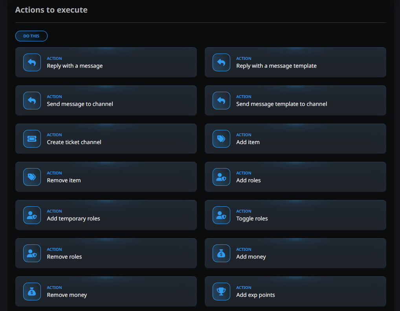The image size is (400, 311).
Task: Click the tag icon next to Remove item
Action: tap(32, 177)
